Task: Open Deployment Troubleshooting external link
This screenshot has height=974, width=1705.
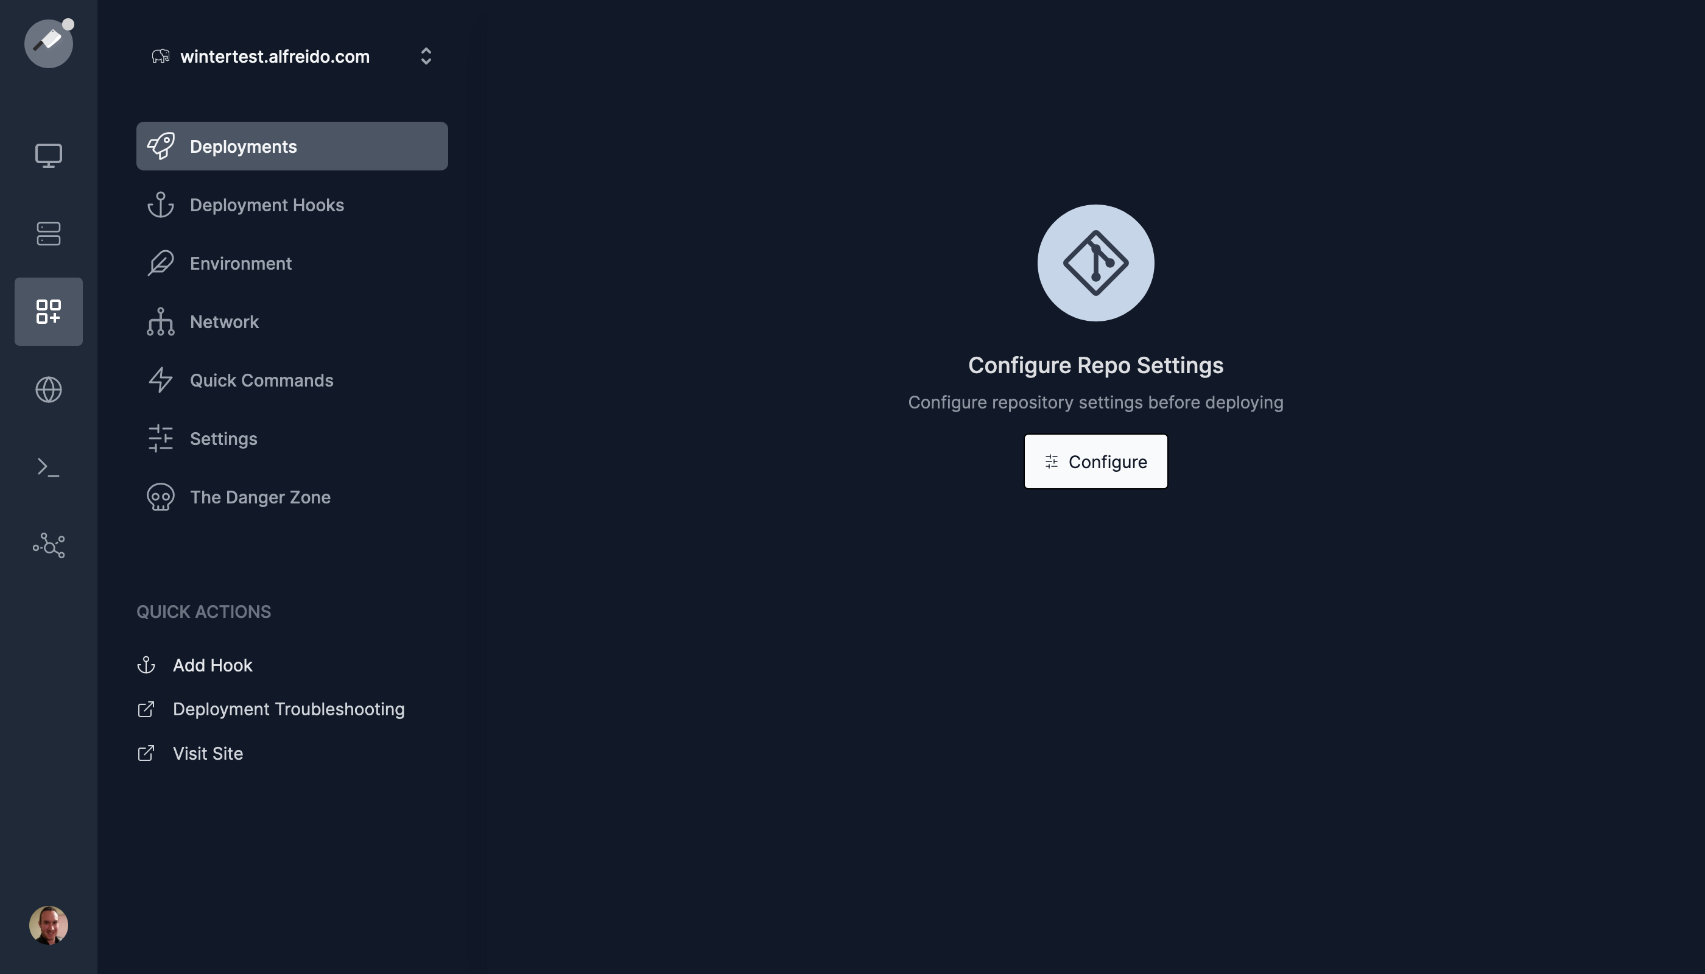Action: (289, 708)
